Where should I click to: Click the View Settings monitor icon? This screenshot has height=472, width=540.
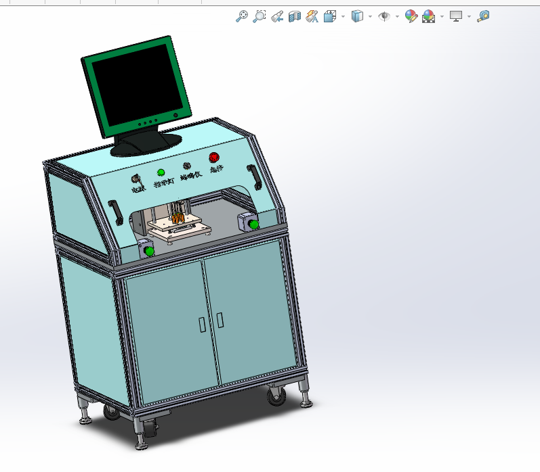tap(456, 16)
